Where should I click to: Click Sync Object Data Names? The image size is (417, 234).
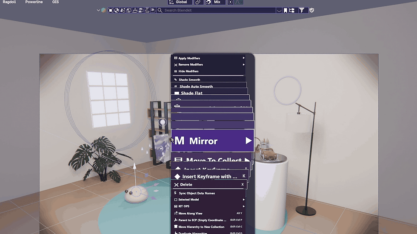209,193
